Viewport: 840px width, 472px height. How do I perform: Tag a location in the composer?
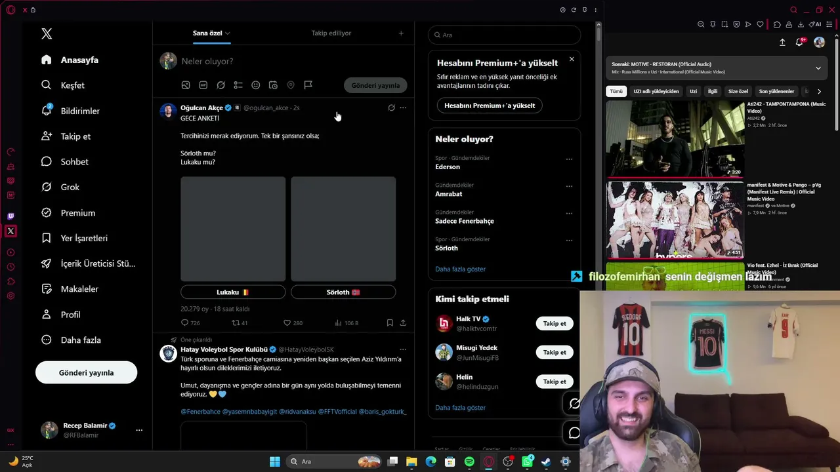coord(291,85)
